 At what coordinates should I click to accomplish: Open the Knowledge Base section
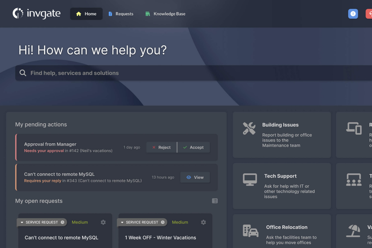click(x=165, y=14)
